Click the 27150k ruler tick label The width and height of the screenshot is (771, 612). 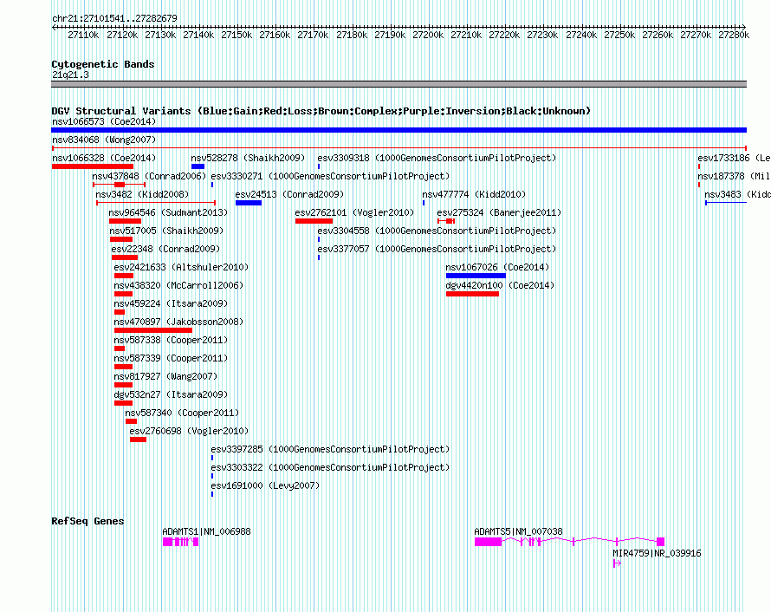tap(236, 35)
